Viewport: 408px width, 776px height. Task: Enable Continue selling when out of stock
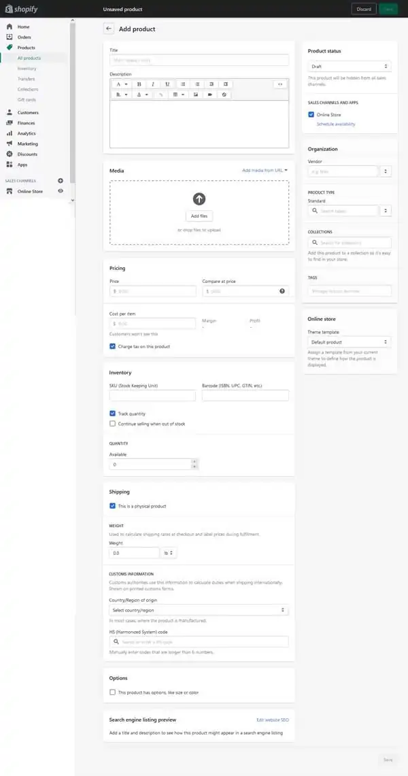(112, 424)
